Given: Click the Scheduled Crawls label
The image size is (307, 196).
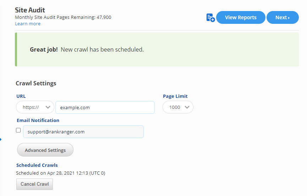Looking at the screenshot, I should 37,165.
